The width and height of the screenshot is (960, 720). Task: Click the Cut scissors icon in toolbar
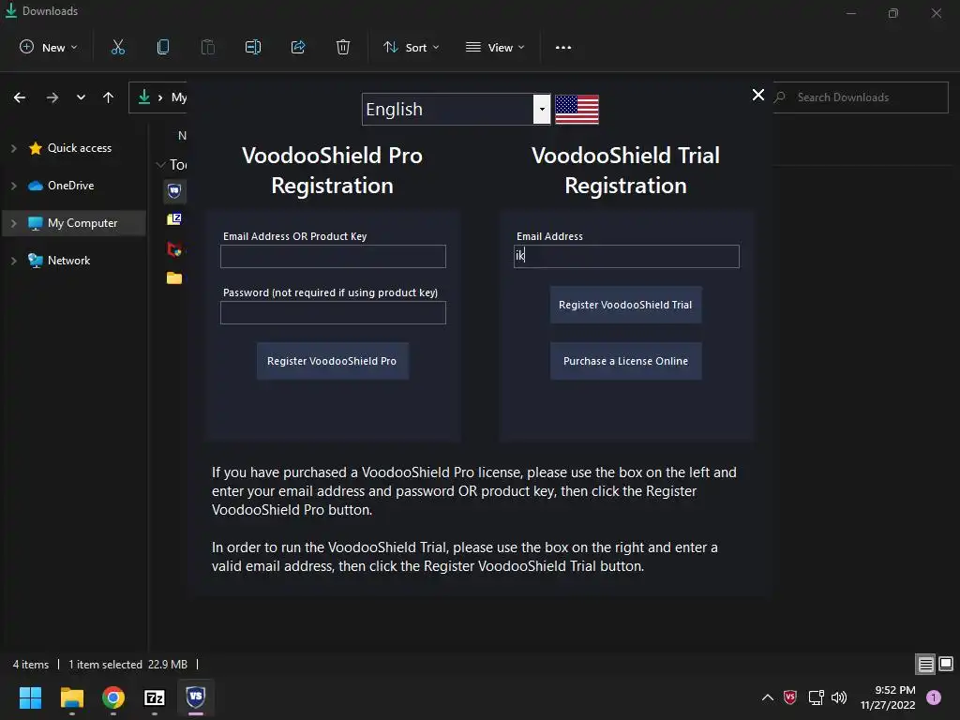[x=118, y=47]
